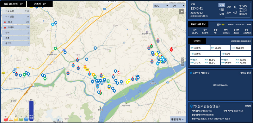
Task: Open the -- 선택 -- dropdown
Action: click(x=177, y=6)
